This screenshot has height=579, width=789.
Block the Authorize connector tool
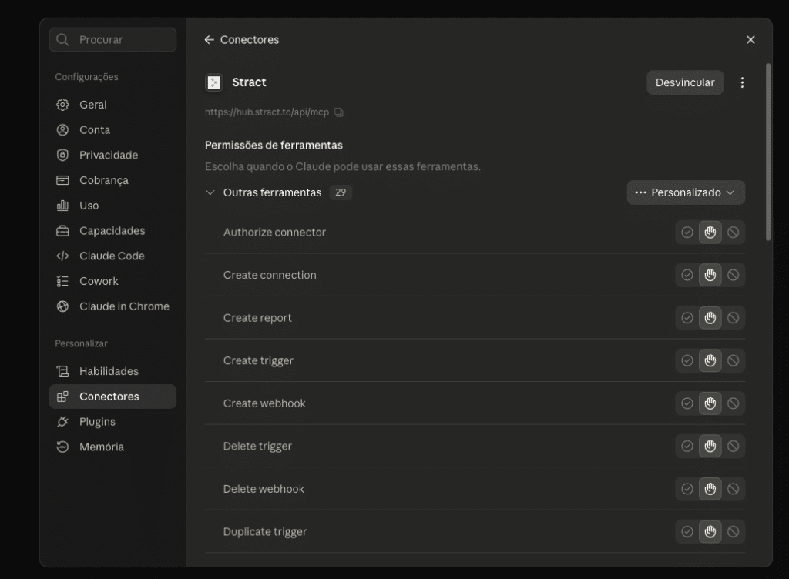(x=734, y=233)
